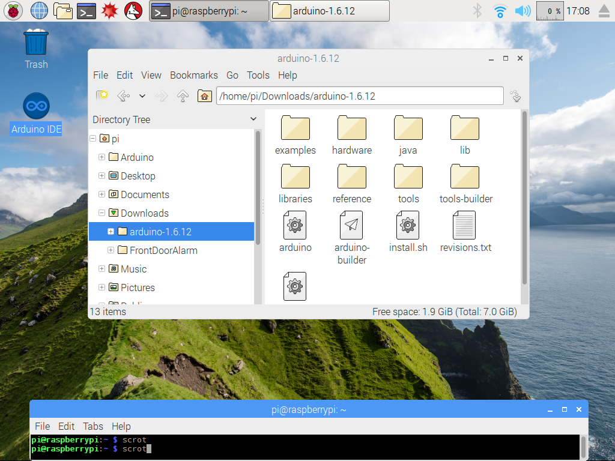This screenshot has width=615, height=461.
Task: Expand the Arduino folder in tree
Action: tap(102, 157)
